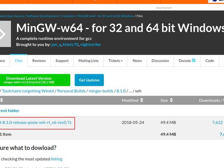The image size is (224, 168).
Task: Click the MinGW-w64 project logo icon
Action: coord(5,34)
